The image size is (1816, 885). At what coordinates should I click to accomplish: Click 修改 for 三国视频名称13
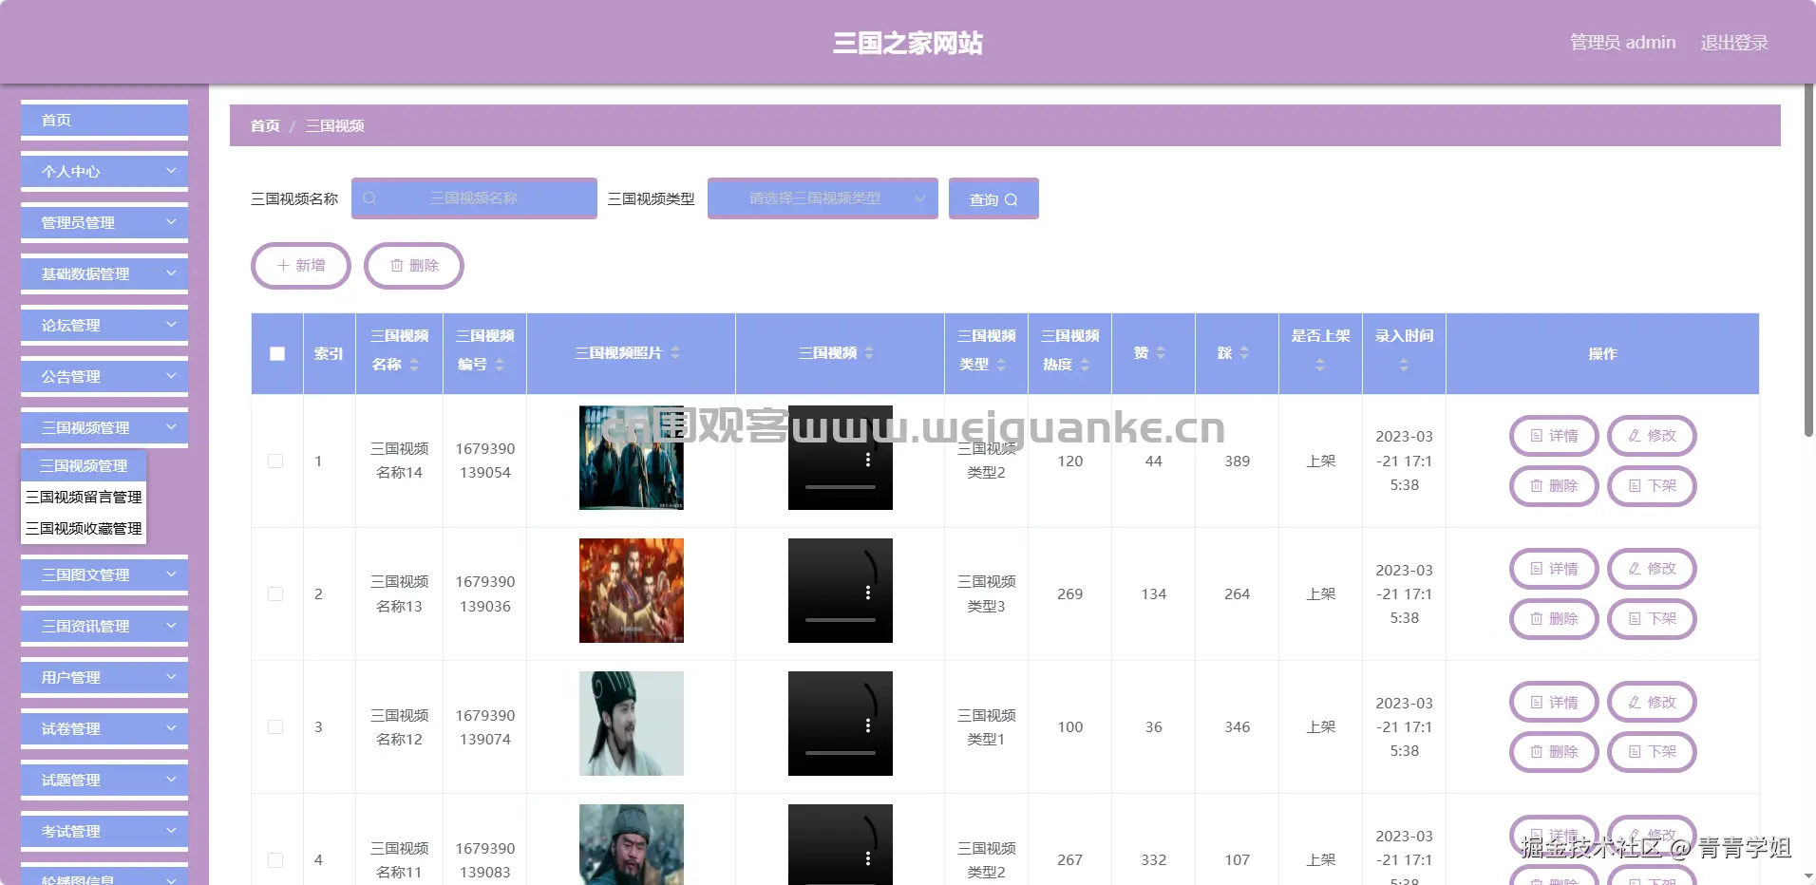pyautogui.click(x=1652, y=569)
